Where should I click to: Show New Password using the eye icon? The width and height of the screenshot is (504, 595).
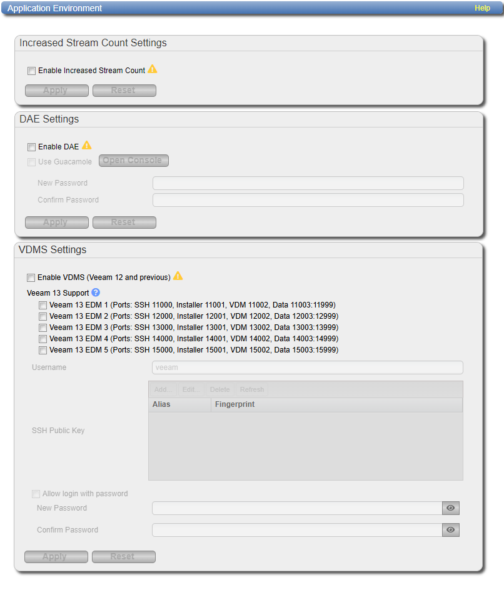[x=450, y=508]
